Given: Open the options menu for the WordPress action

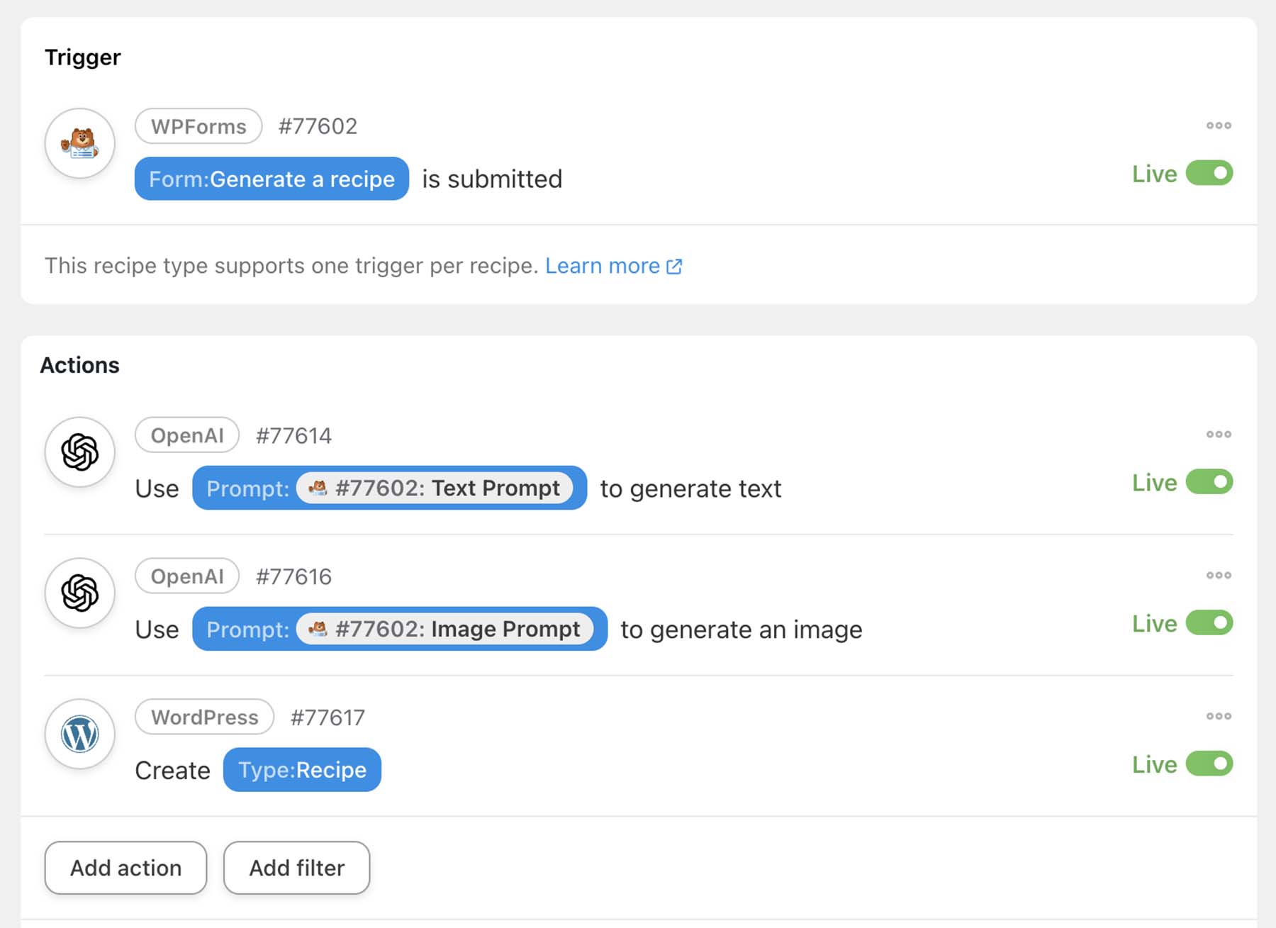Looking at the screenshot, I should [x=1218, y=716].
